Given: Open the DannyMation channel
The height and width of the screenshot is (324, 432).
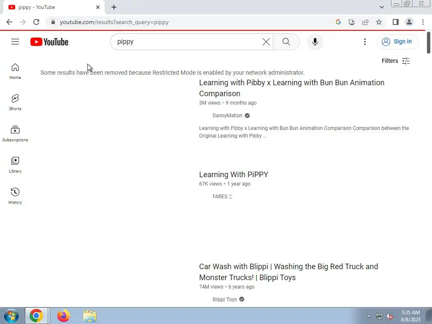Looking at the screenshot, I should point(227,116).
